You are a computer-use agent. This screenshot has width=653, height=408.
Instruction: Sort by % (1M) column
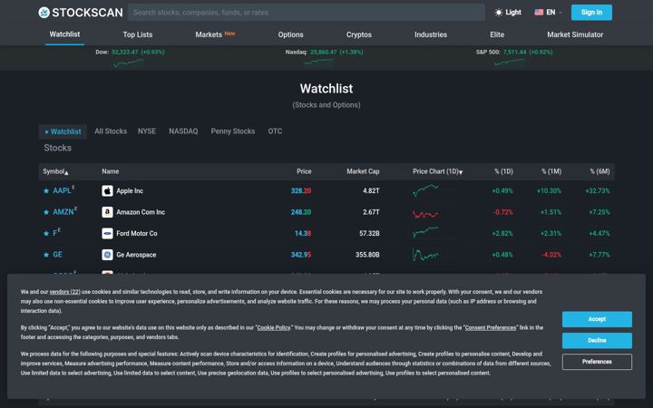(551, 171)
